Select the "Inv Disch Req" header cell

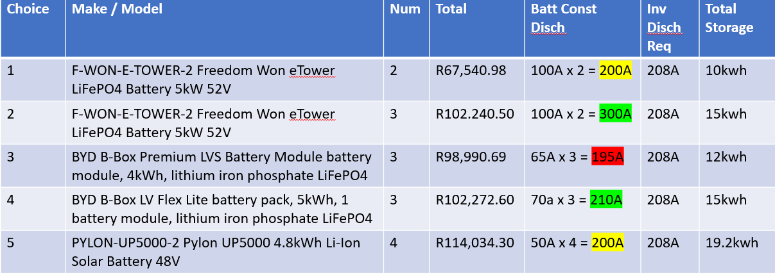[x=664, y=28]
